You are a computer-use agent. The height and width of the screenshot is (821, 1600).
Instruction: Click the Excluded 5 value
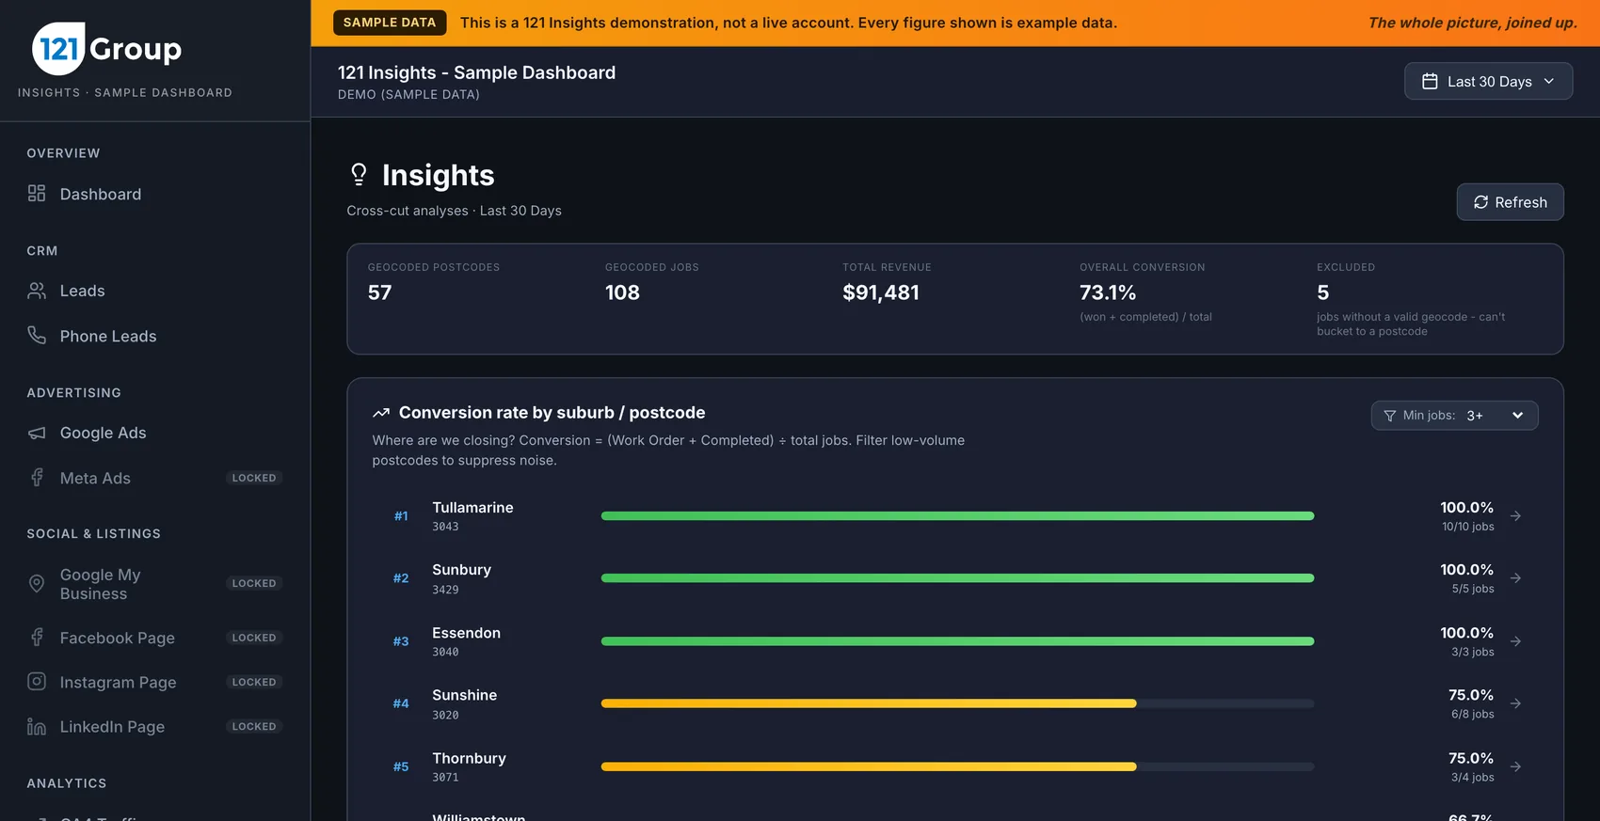1322,292
